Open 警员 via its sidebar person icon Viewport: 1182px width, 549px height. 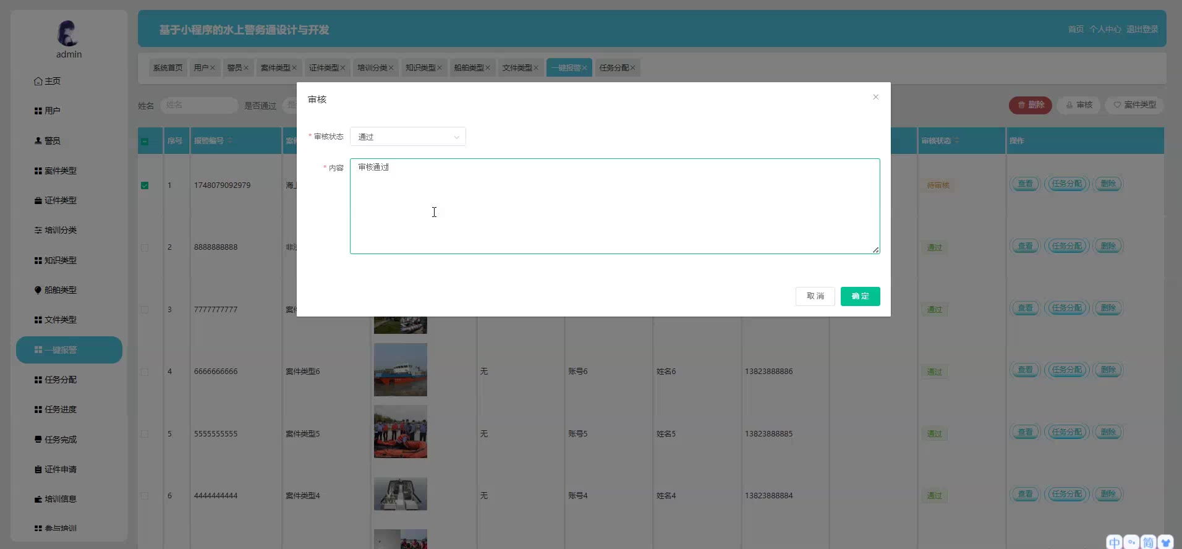pos(38,140)
